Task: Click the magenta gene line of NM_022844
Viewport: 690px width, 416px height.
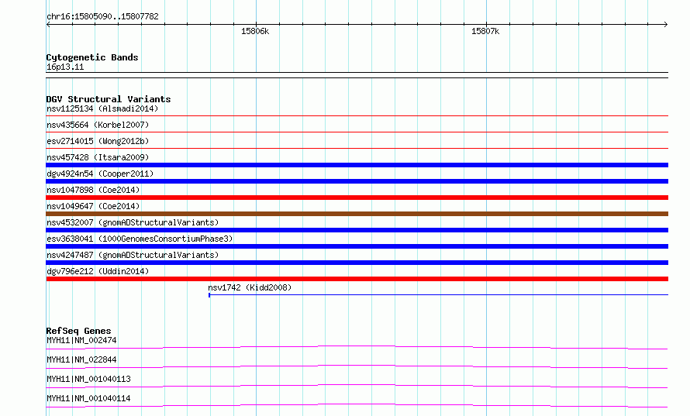Action: pyautogui.click(x=357, y=366)
